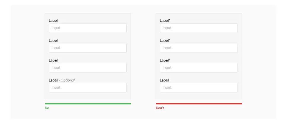Select the third input in Do example
The width and height of the screenshot is (281, 121).
88,68
